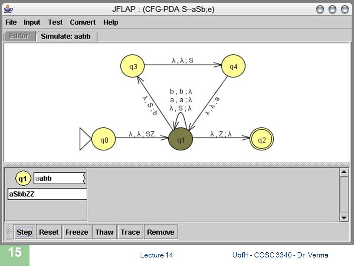This screenshot has width=354, height=266.
Task: Click the λ, S ; b transition label
Action: click(x=150, y=106)
